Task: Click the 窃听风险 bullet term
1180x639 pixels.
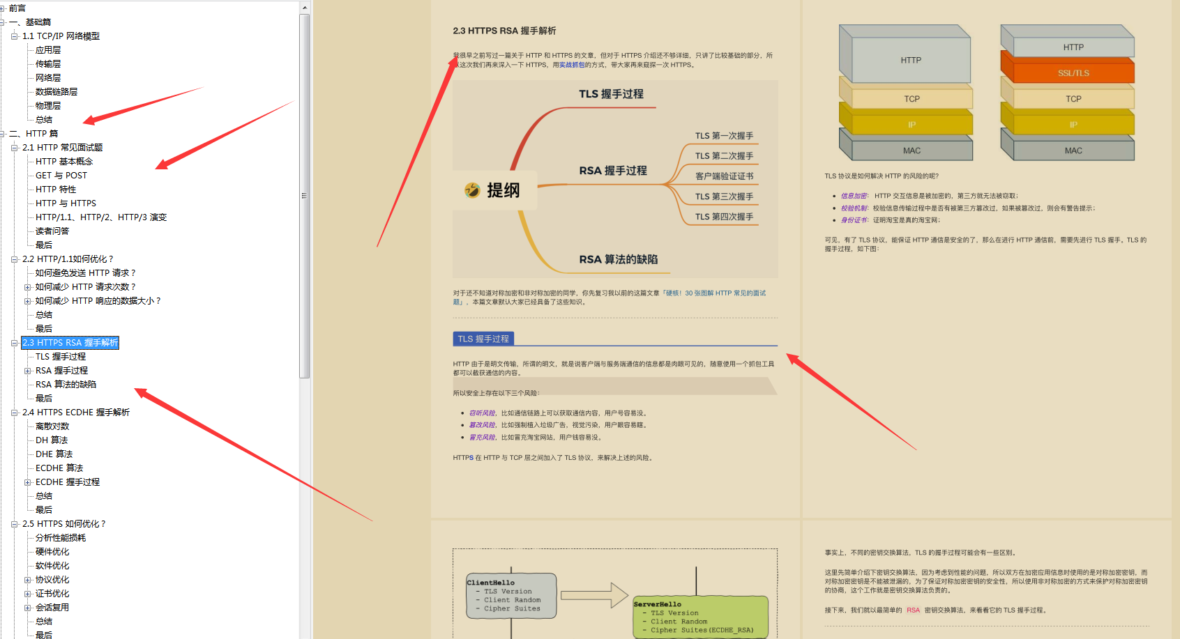Action: [482, 413]
